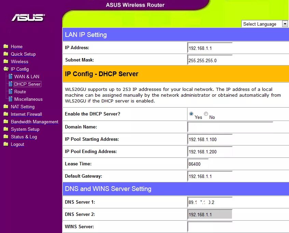Click the Select Language dropdown arrow
Viewport: 289px width, 233px height.
pyautogui.click(x=285, y=24)
